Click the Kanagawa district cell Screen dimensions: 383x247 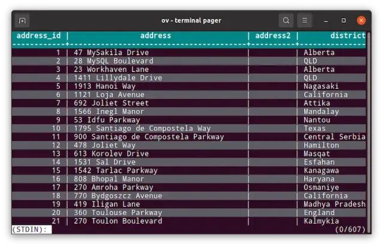click(x=321, y=171)
